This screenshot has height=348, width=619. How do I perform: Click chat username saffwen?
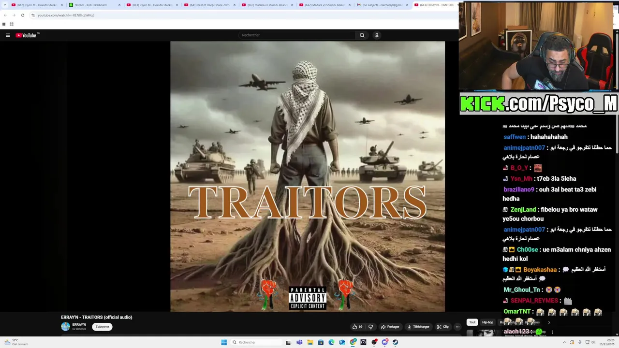click(x=515, y=137)
